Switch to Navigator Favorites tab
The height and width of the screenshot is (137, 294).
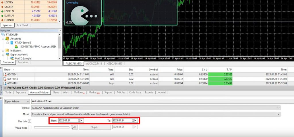23,62
